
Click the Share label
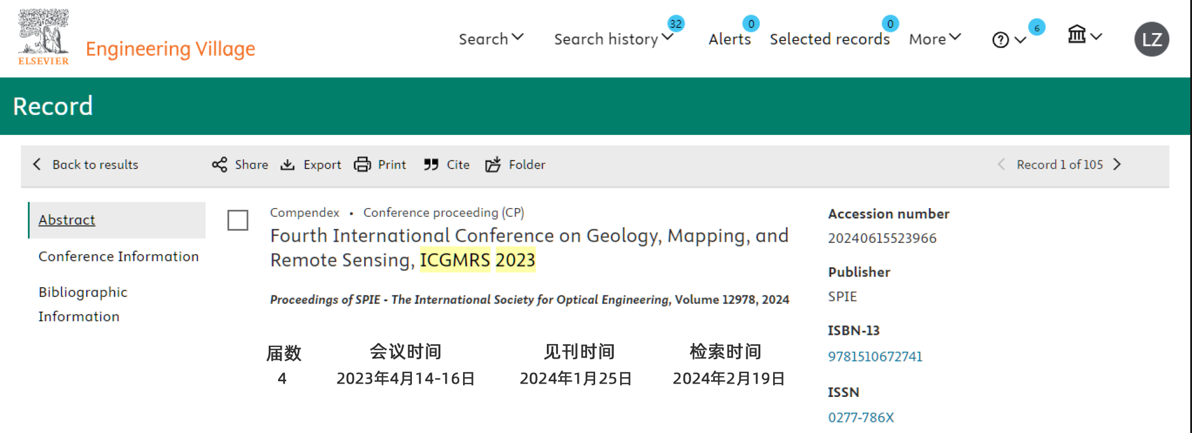[251, 164]
